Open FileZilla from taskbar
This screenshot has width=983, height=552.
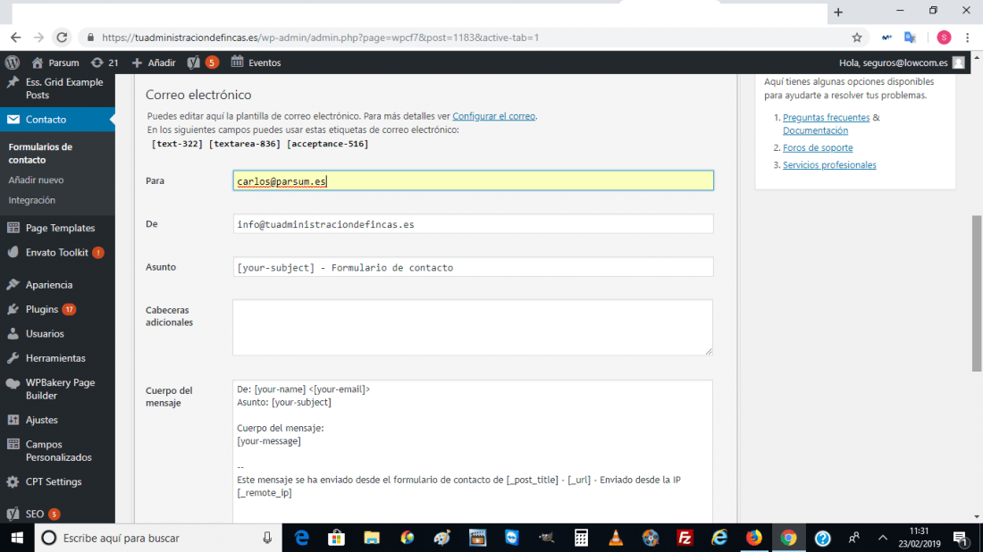pyautogui.click(x=685, y=538)
